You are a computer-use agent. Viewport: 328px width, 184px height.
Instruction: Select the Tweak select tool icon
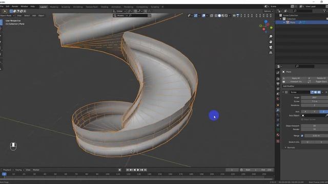coord(5,11)
